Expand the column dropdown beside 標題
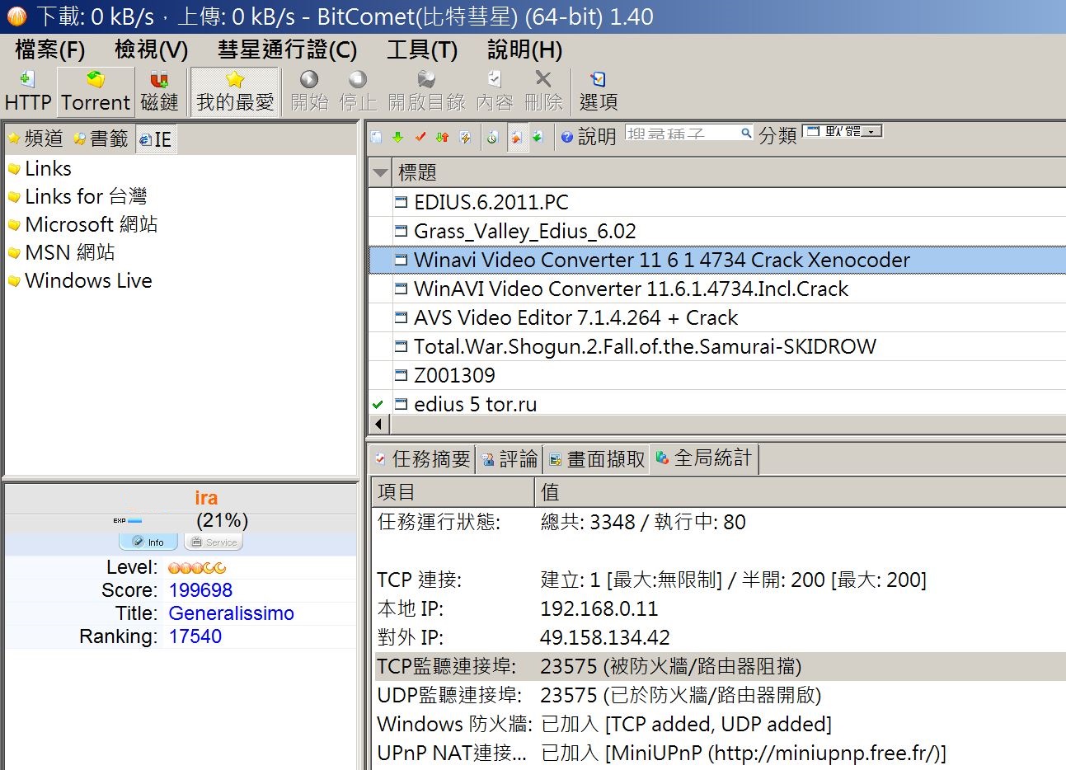Image resolution: width=1066 pixels, height=770 pixels. [380, 173]
